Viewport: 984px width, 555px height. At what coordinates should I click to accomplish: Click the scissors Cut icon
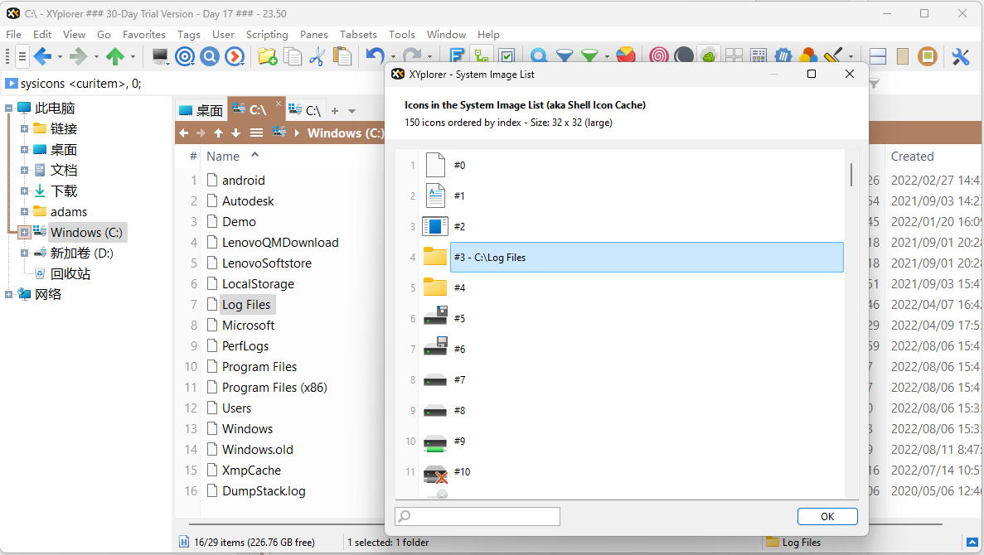coord(317,56)
